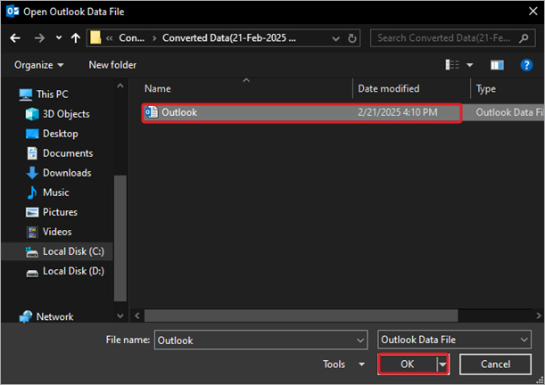Open the help question mark icon
This screenshot has height=385, width=545.
coord(526,65)
